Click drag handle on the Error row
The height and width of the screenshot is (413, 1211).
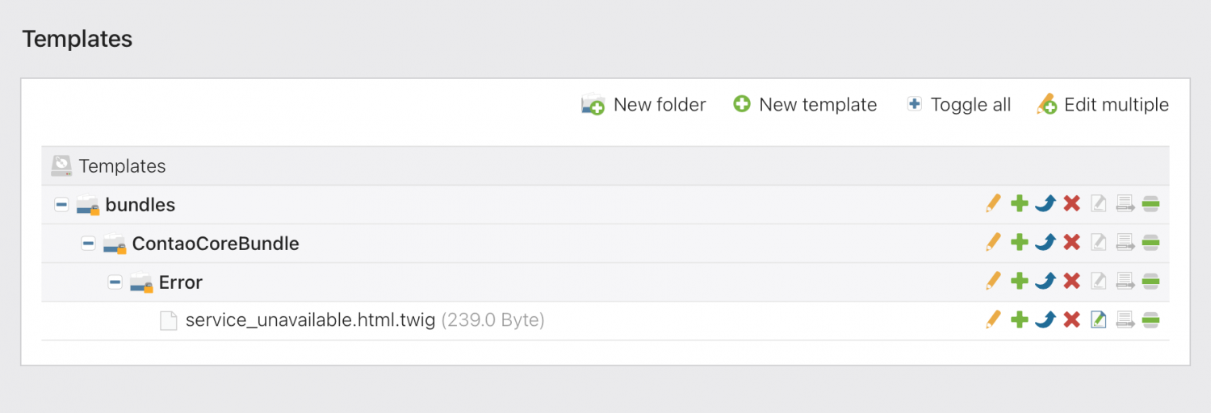pos(1151,282)
